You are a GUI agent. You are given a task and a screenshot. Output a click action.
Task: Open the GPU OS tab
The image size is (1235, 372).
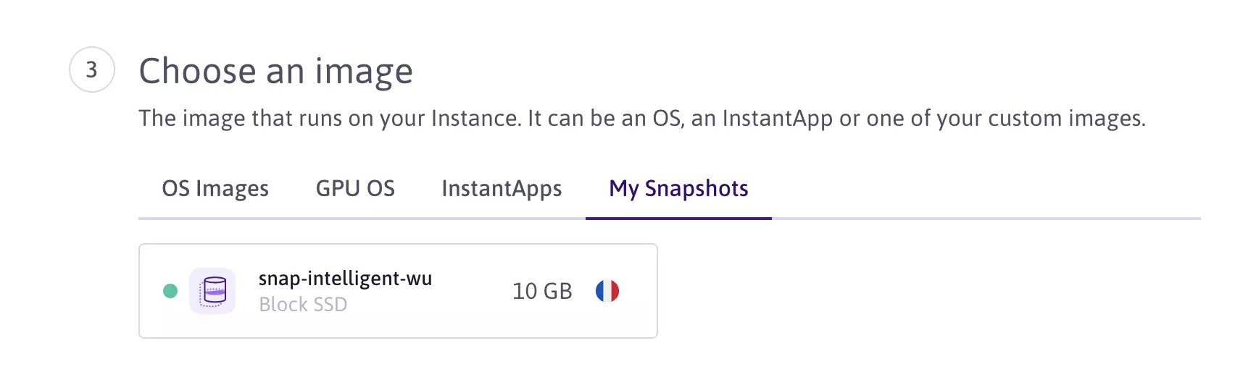355,189
